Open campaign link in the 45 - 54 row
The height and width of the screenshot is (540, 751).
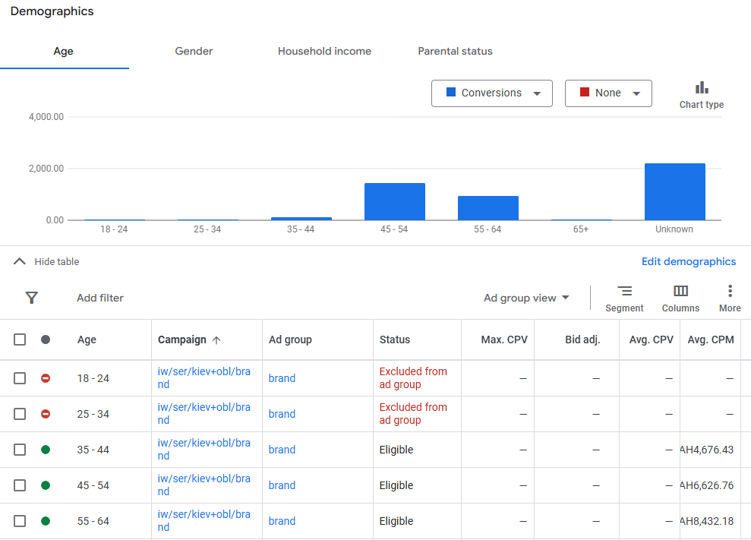click(x=204, y=485)
